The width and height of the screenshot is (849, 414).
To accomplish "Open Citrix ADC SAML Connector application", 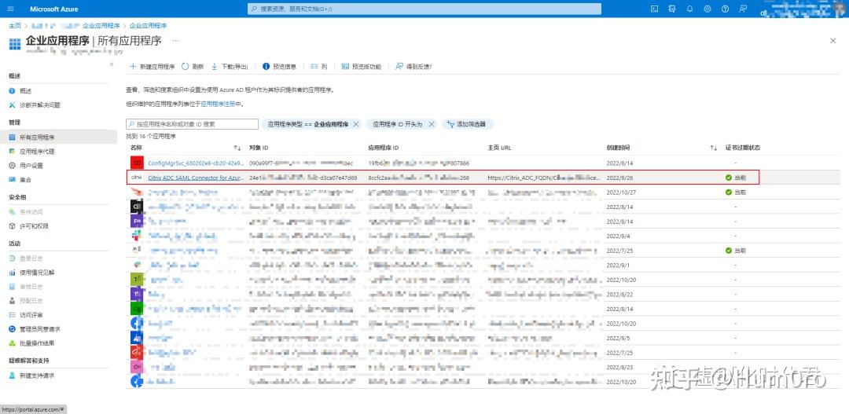I will point(196,178).
